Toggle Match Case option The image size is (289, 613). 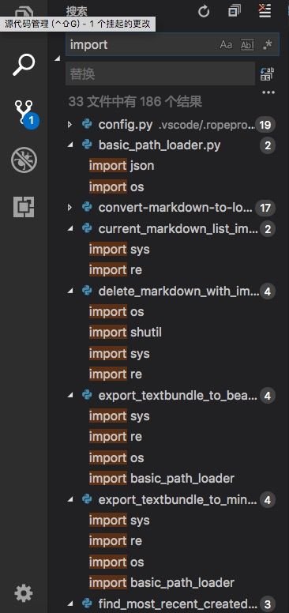(226, 45)
